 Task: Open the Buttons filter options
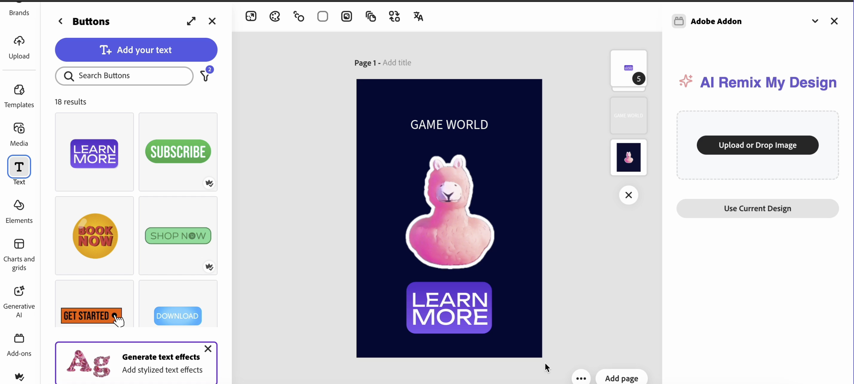click(x=205, y=76)
